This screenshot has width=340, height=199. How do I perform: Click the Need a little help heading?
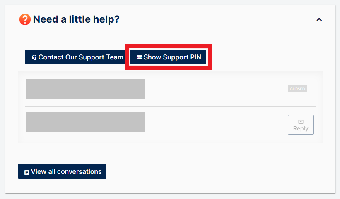point(76,19)
